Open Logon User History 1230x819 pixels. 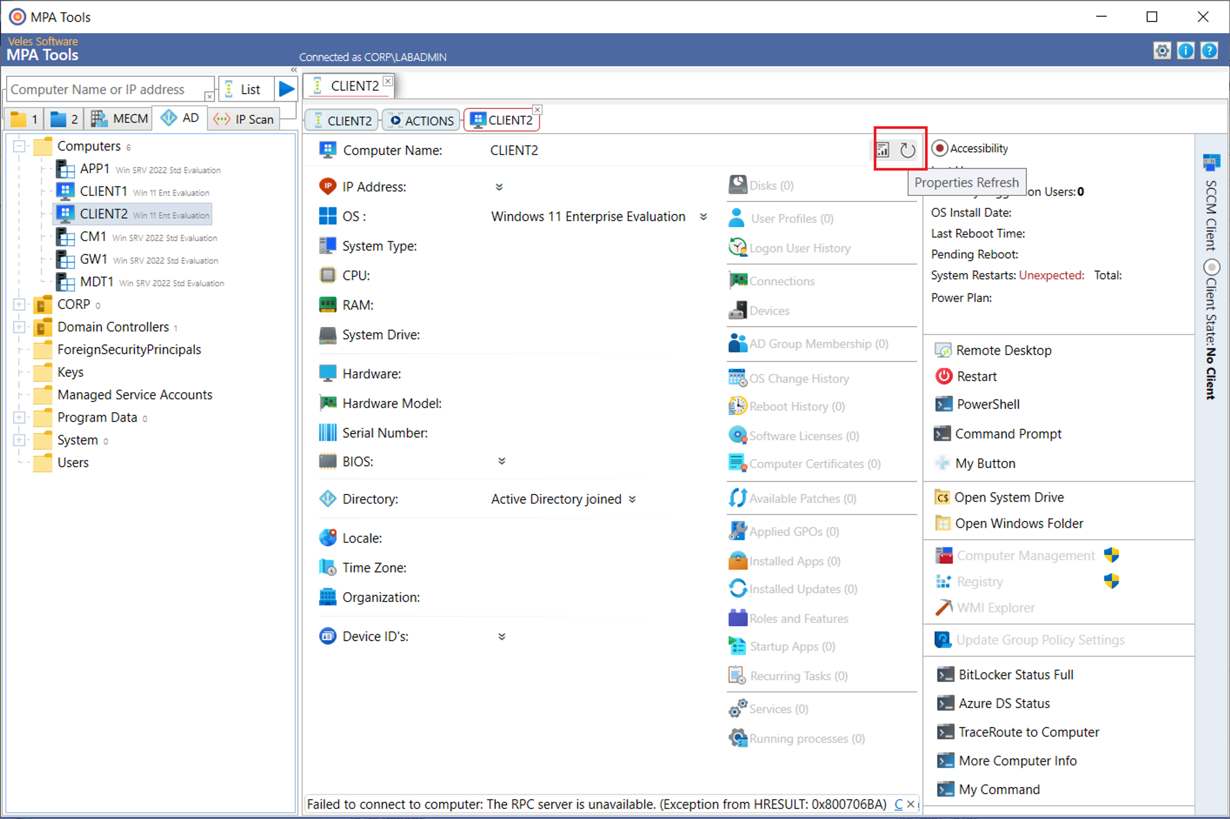point(789,248)
